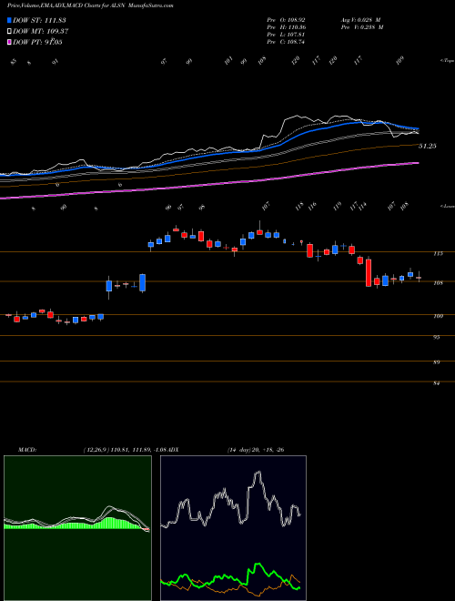This screenshot has height=601, width=455.
Task: Click the 108 price axis label
Action: 438,283
